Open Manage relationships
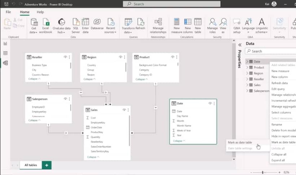296x175 pixels. pyautogui.click(x=158, y=26)
